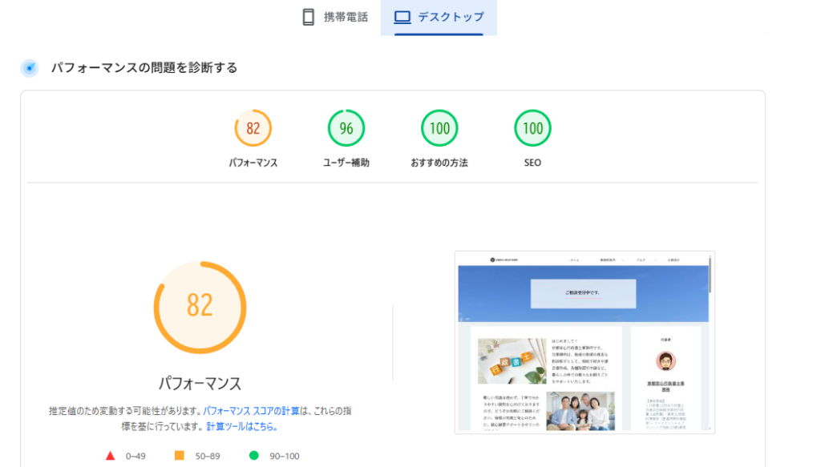This screenshot has width=821, height=467.
Task: Select the small 82 パフォーマンス score gauge
Action: pyautogui.click(x=253, y=128)
